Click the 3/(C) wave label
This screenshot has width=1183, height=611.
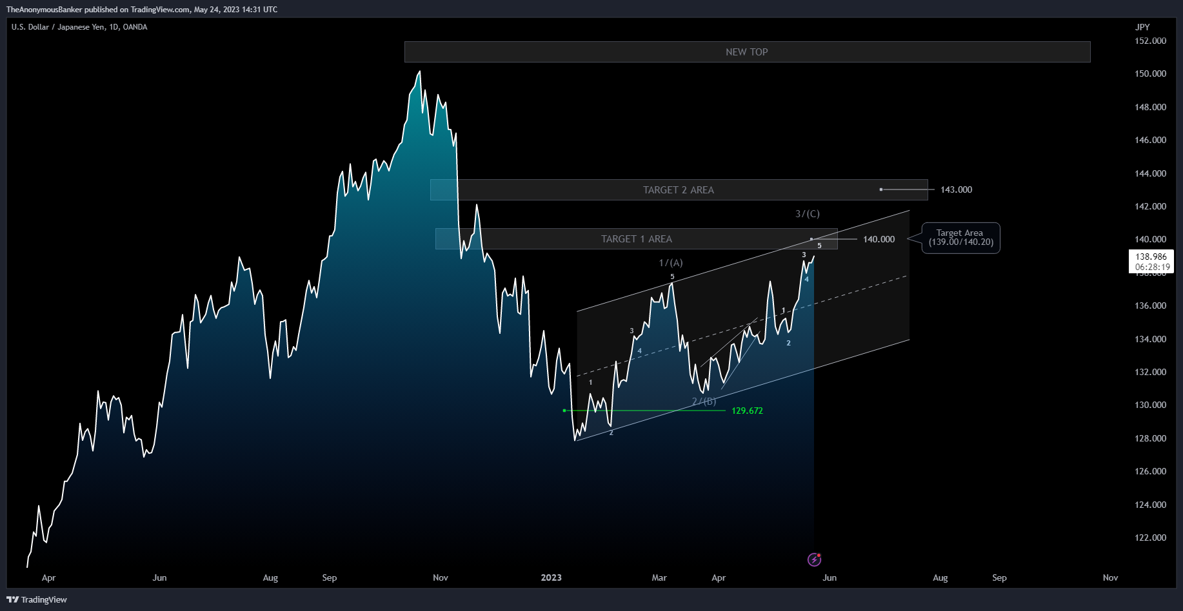(x=808, y=214)
